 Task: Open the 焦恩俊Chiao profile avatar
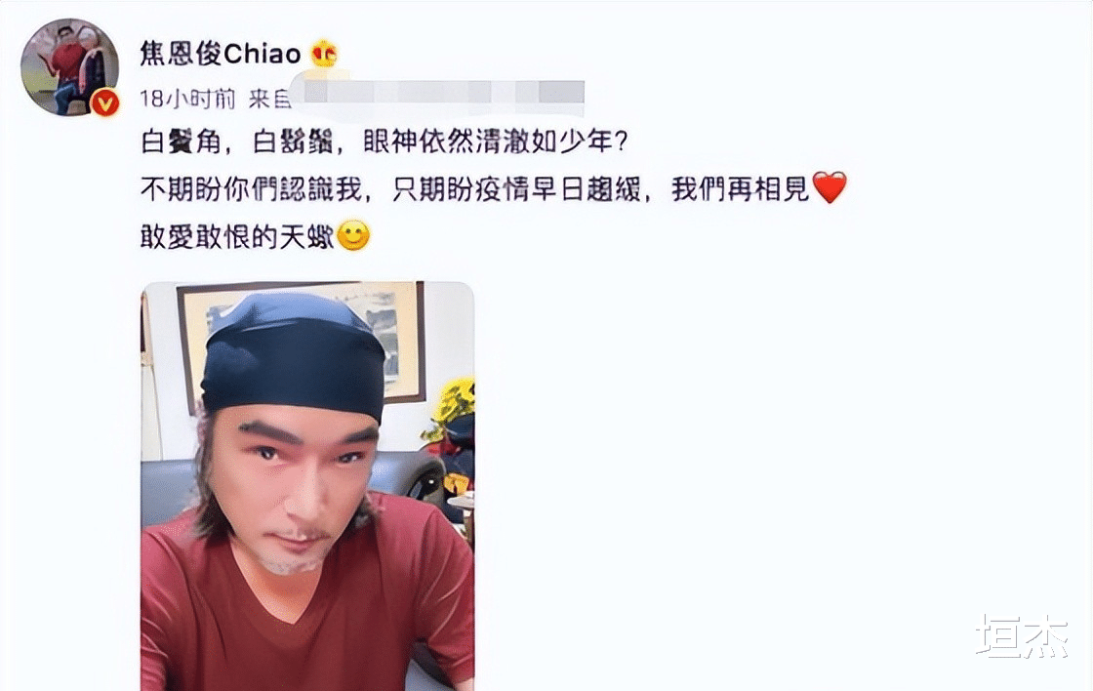point(69,67)
